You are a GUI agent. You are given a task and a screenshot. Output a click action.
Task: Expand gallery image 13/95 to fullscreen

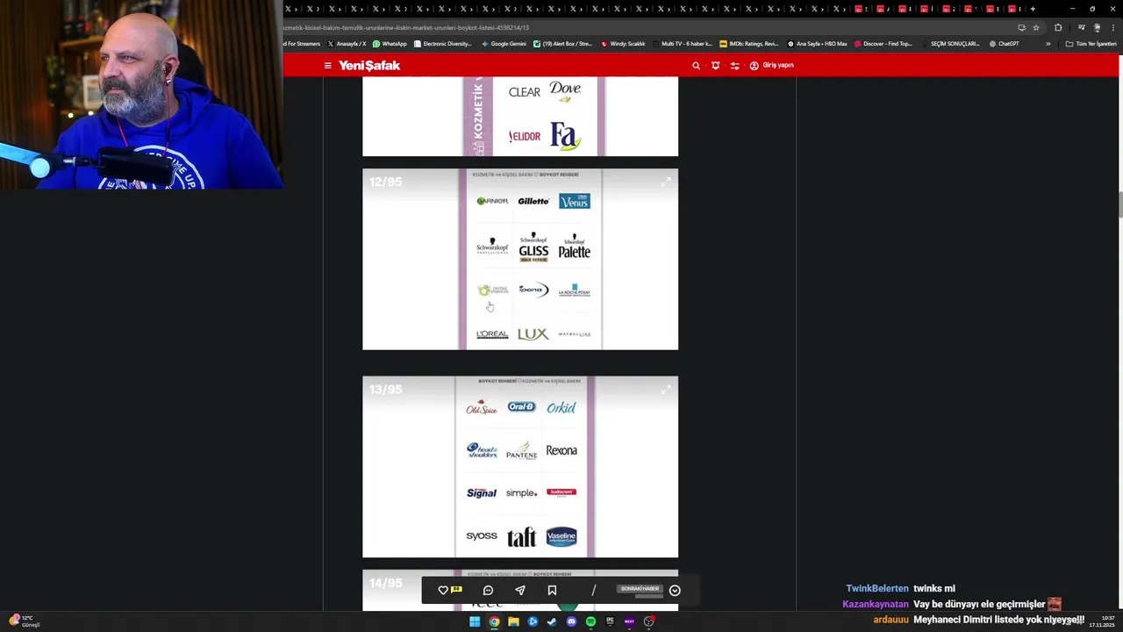[x=666, y=389]
